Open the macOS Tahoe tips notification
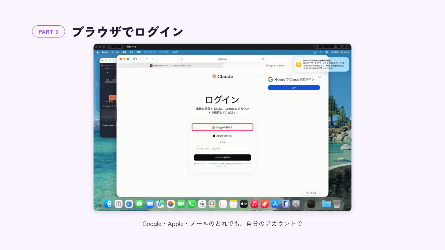The height and width of the screenshot is (250, 445). (321, 65)
